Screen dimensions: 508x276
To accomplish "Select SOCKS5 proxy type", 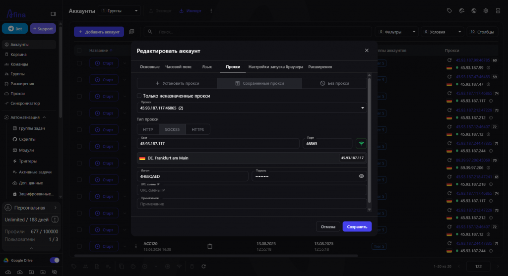I will (172, 129).
